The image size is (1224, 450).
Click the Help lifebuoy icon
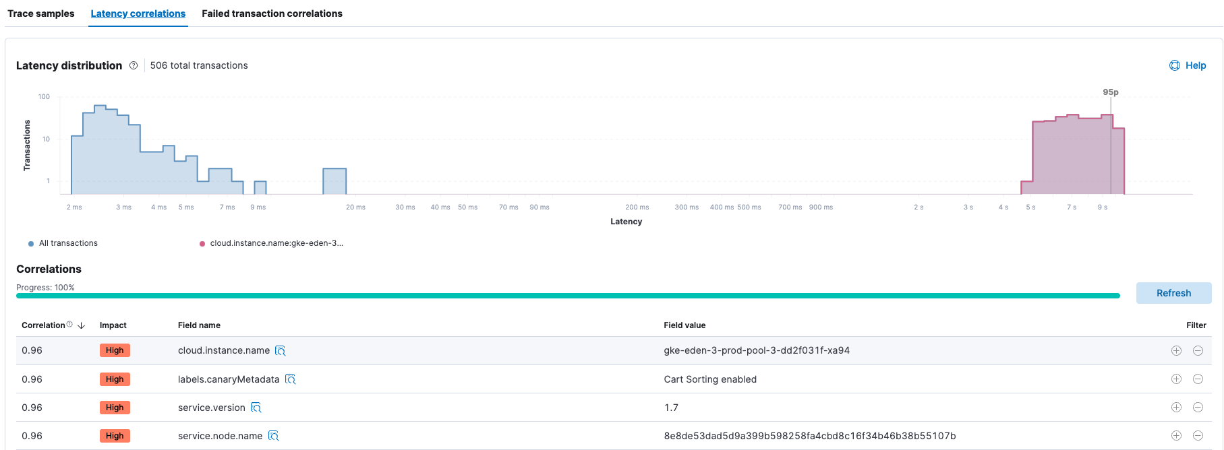1175,65
